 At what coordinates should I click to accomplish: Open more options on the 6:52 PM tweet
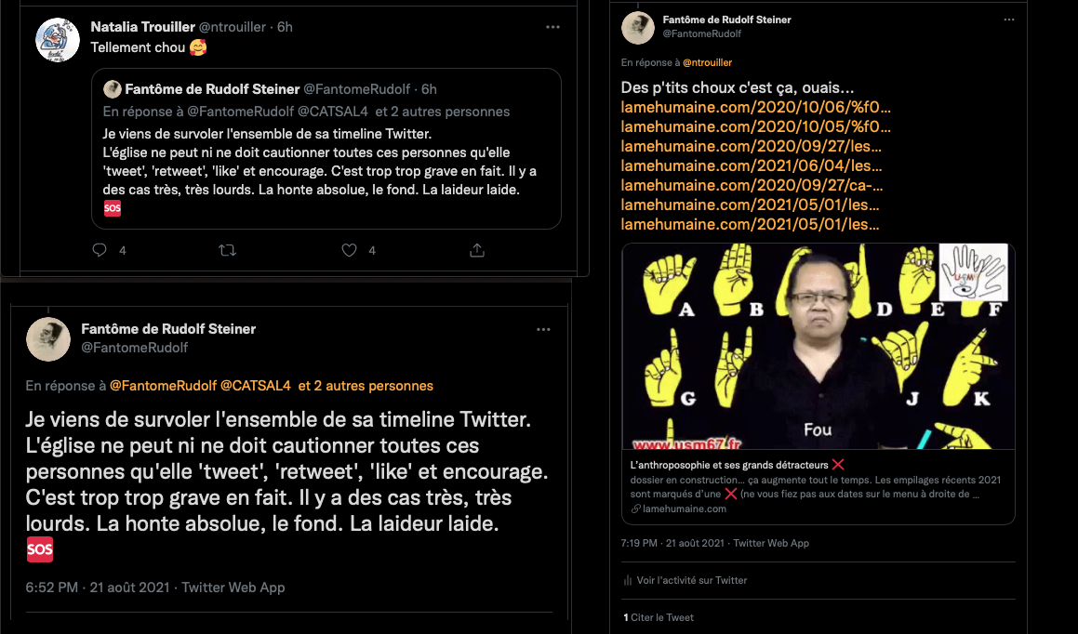click(543, 329)
